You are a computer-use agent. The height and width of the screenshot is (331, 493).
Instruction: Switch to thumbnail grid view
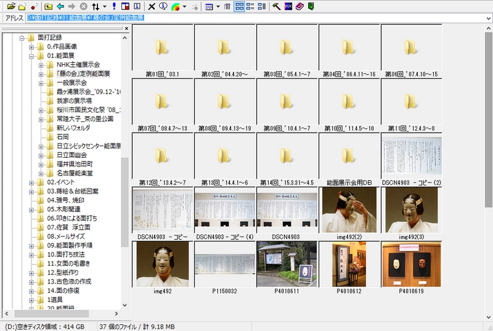coord(240,6)
